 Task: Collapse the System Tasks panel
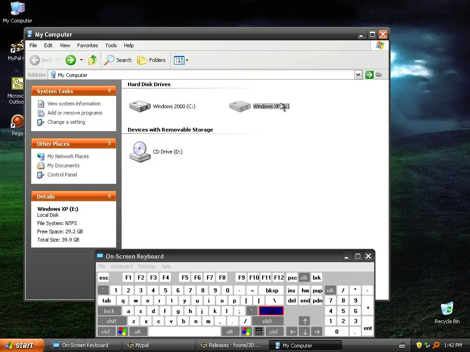pos(109,91)
